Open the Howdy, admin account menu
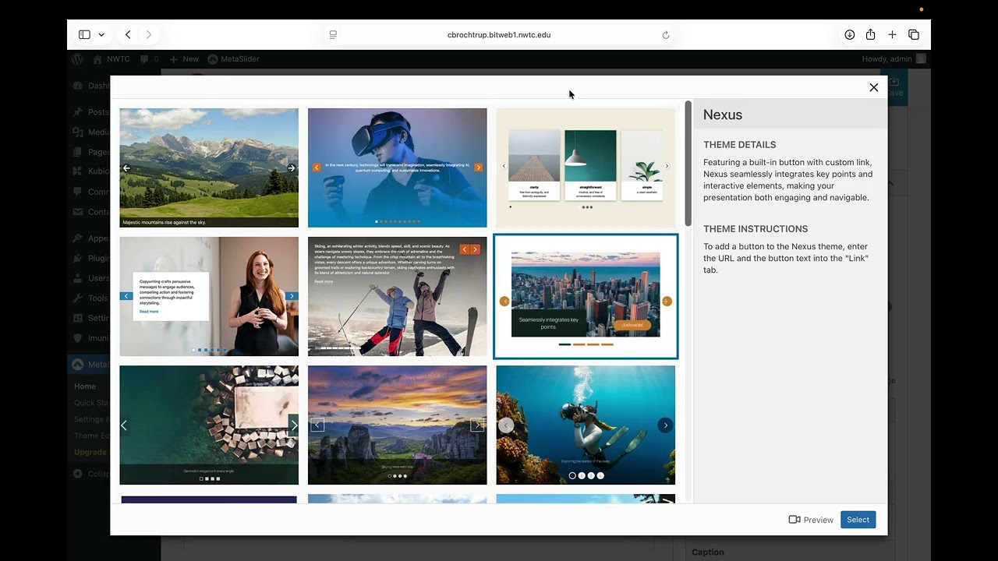This screenshot has height=561, width=998. (894, 59)
